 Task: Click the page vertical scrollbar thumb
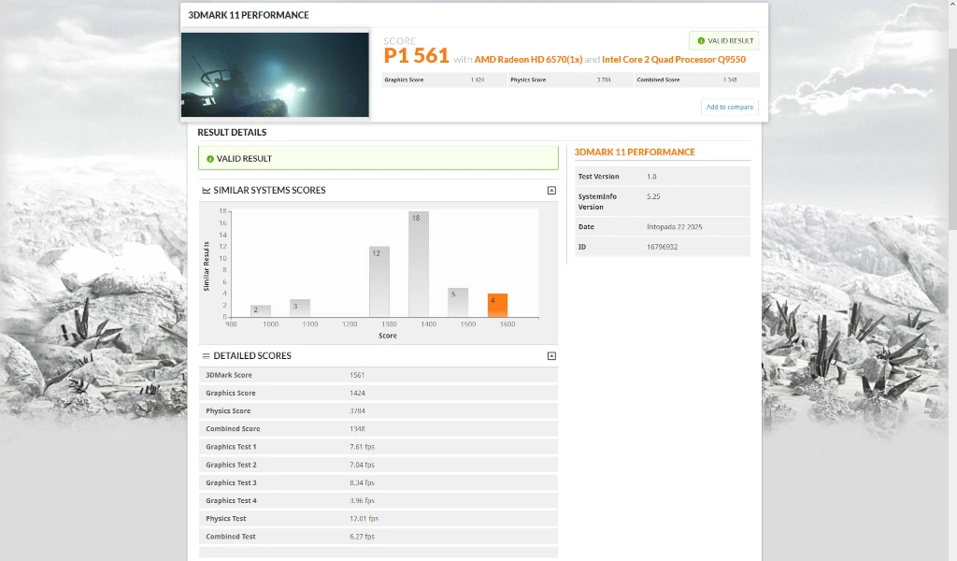tap(952, 138)
